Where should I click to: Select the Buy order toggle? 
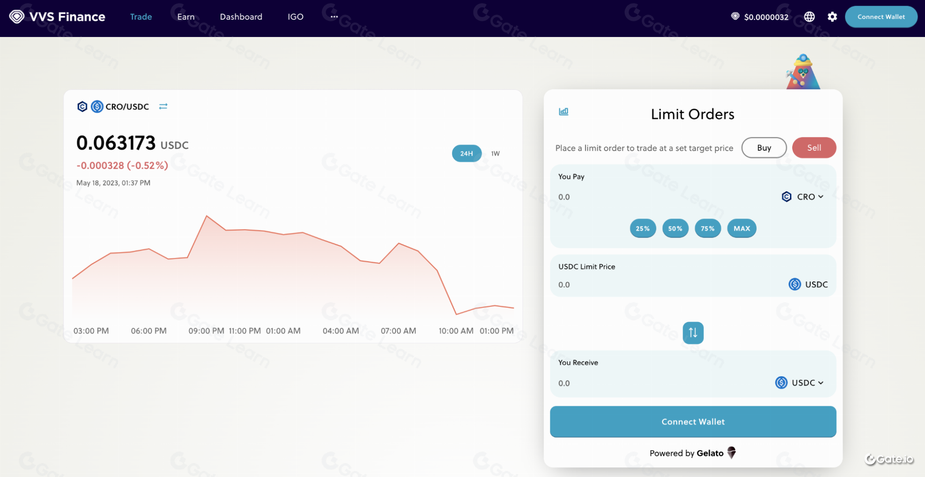pos(764,148)
